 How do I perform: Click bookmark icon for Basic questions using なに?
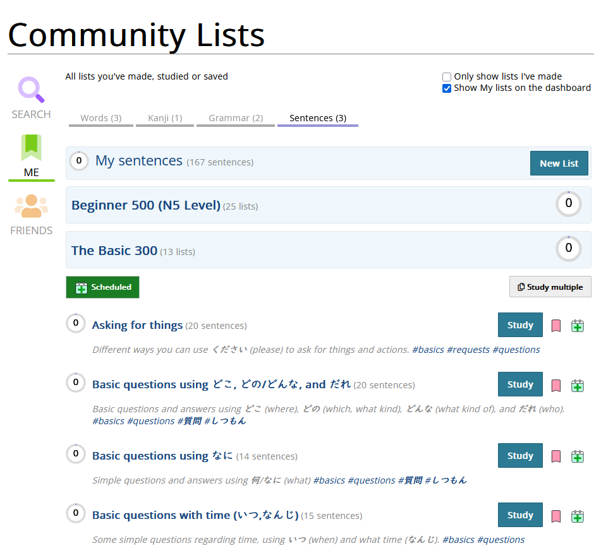556,456
